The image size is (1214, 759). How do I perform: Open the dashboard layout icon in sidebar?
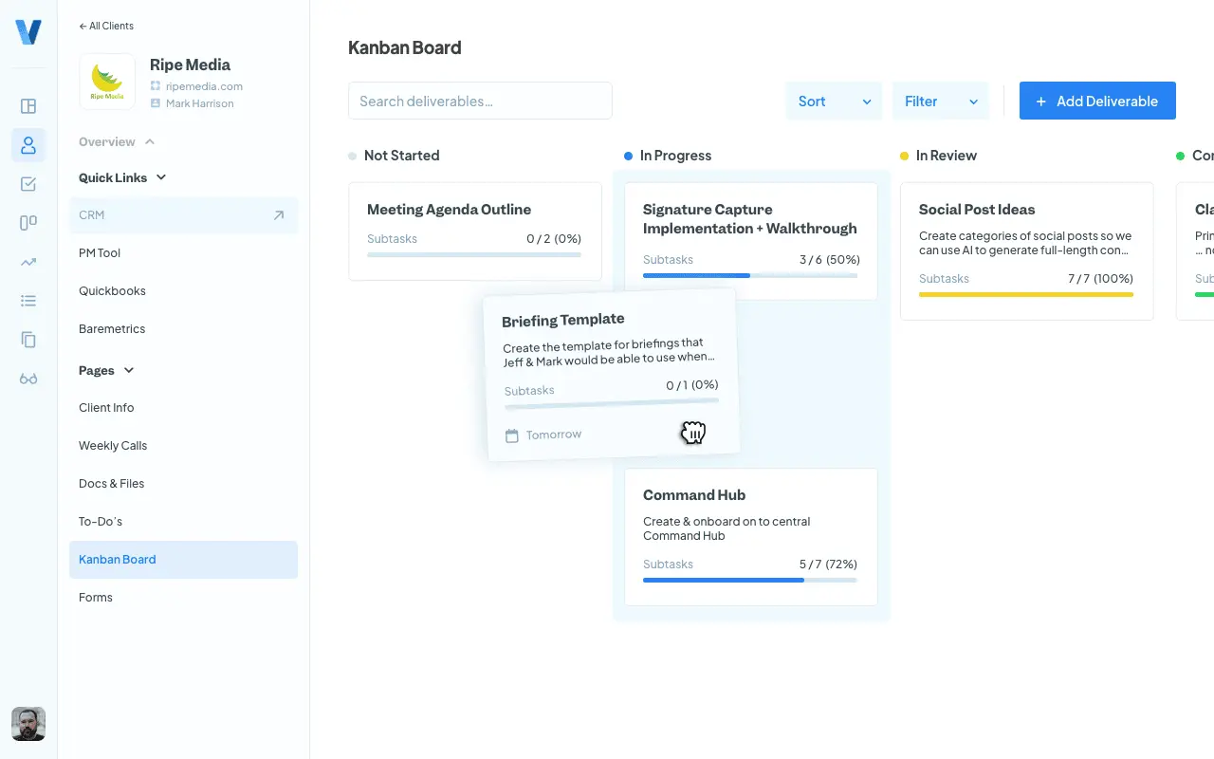[28, 106]
